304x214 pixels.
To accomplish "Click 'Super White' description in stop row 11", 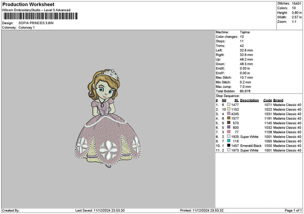I will click(249, 150).
